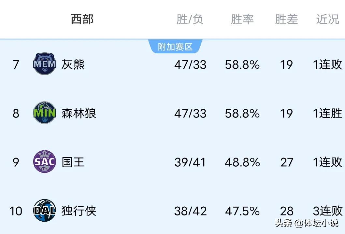Click the 1连胜 streak for 森林狼
Image resolution: width=345 pixels, height=234 pixels.
click(328, 113)
